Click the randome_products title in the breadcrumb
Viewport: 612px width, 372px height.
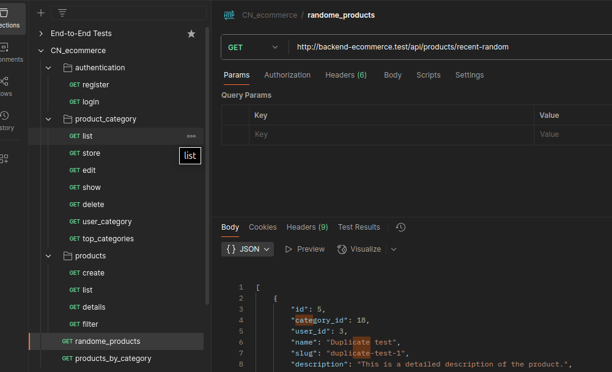point(341,15)
